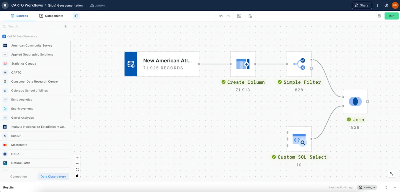Click in the sources Search field
The image size is (400, 192).
click(x=32, y=26)
